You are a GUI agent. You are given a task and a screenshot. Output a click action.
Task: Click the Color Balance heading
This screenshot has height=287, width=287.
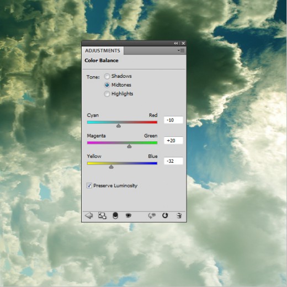pyautogui.click(x=102, y=61)
